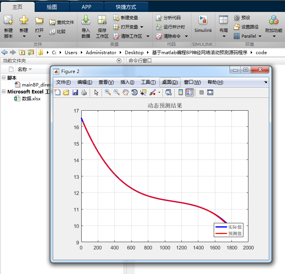285x274 pixels.
Task: Open the 查看(V) menu in Figure 2
Action: 106,82
